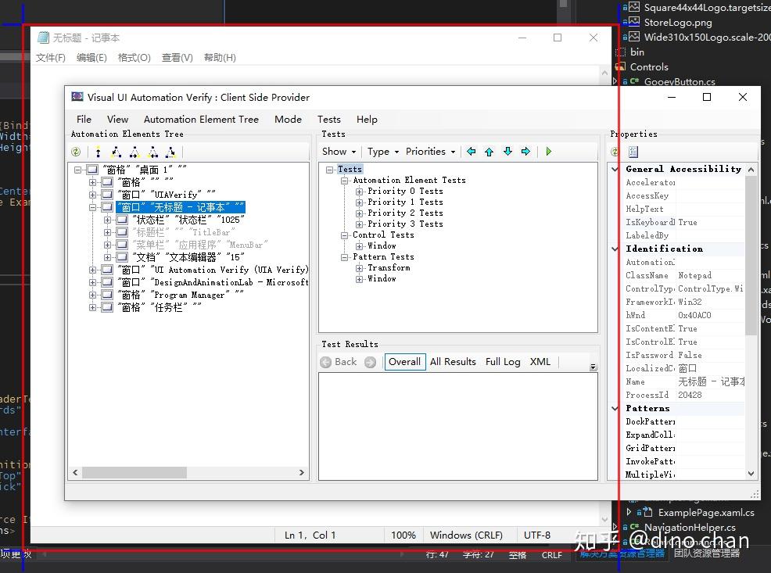Image resolution: width=771 pixels, height=573 pixels.
Task: Open the Automation Element Tree menu
Action: point(201,120)
